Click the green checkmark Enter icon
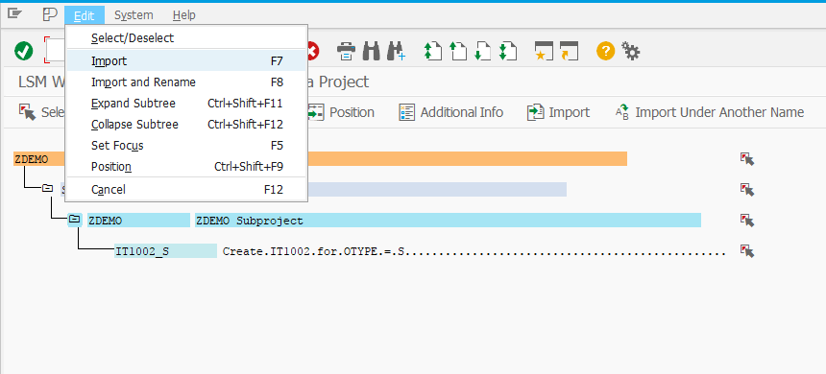 [24, 51]
